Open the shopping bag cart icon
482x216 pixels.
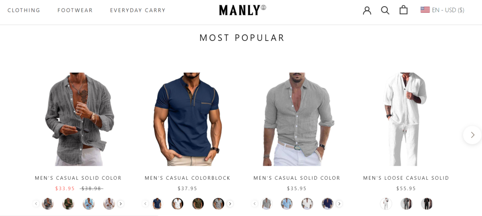tap(403, 10)
